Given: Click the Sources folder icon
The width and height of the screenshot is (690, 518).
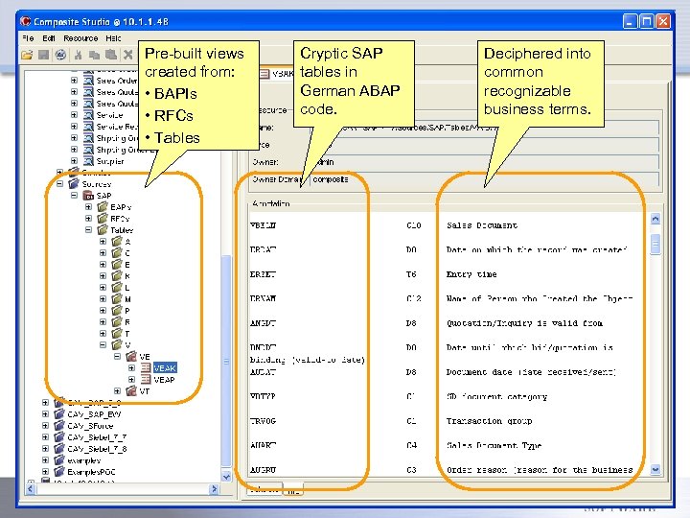Looking at the screenshot, I should [74, 183].
